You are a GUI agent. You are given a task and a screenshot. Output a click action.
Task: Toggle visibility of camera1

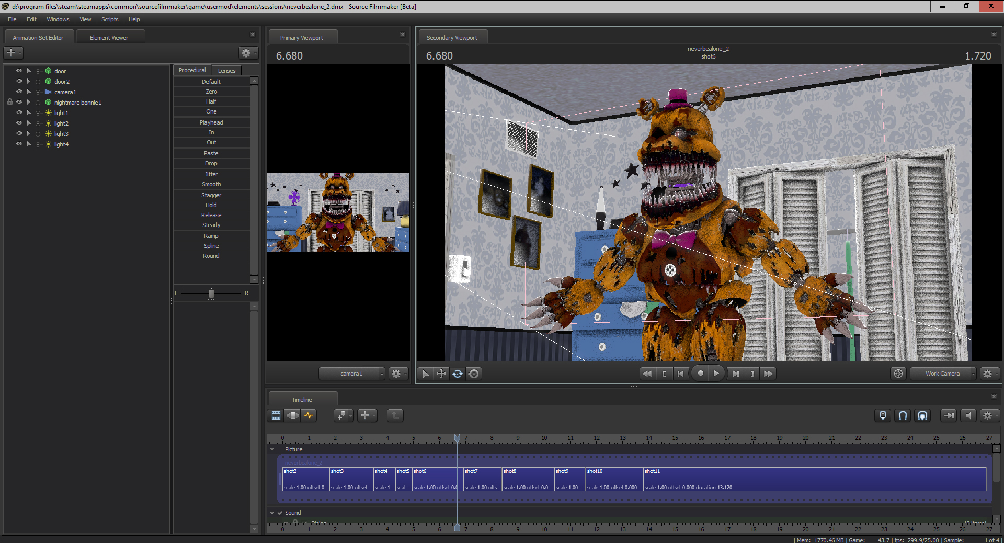(19, 92)
